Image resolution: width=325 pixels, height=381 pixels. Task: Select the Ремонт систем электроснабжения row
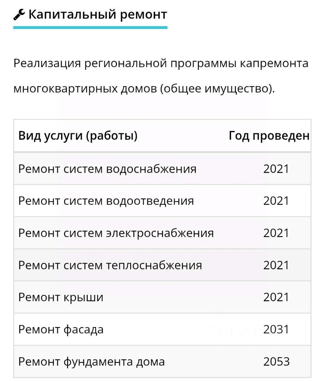click(116, 233)
